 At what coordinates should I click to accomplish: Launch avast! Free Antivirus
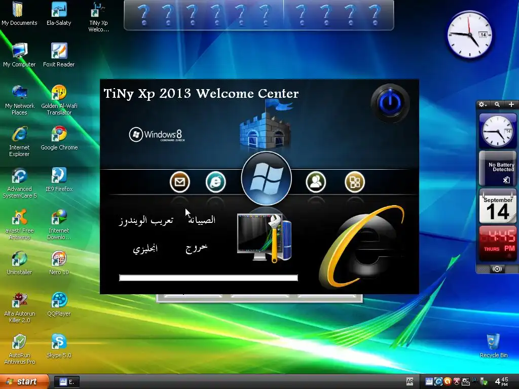click(19, 225)
